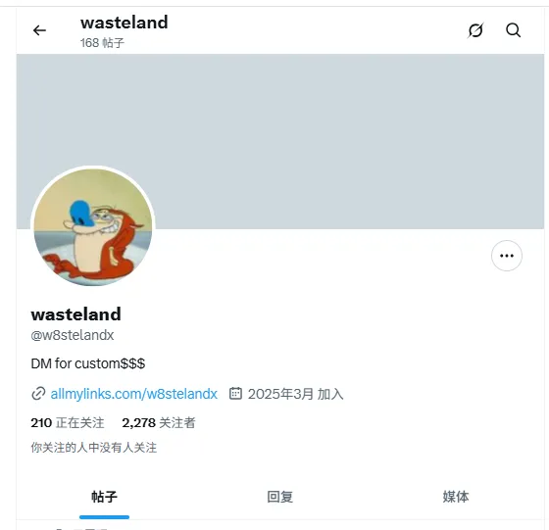Open the search magnifier icon
Screen dimensions: 549x530
click(514, 30)
